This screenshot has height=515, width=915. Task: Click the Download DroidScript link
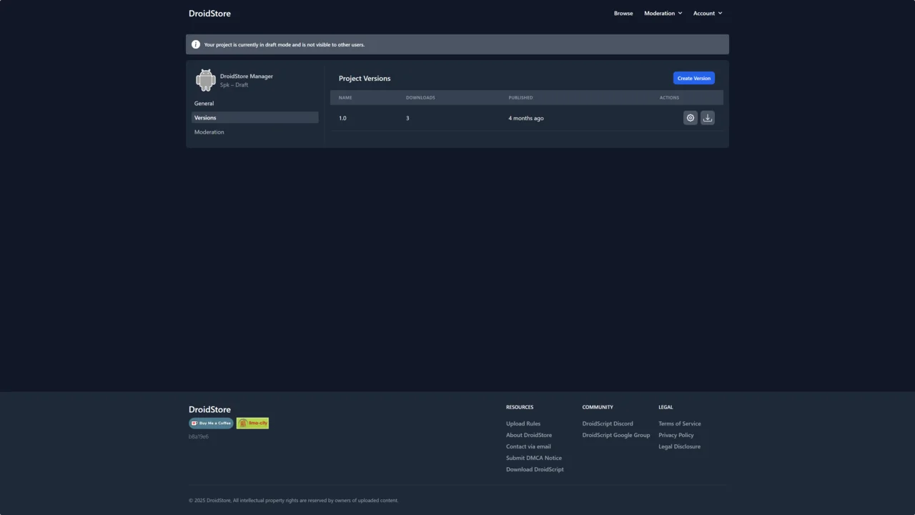point(535,469)
